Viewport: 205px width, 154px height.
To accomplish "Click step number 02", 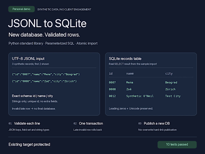I will pyautogui.click(x=75, y=123).
